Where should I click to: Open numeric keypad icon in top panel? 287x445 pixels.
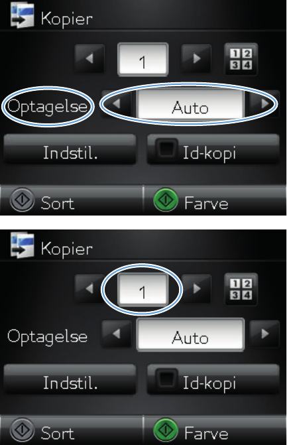pos(241,59)
